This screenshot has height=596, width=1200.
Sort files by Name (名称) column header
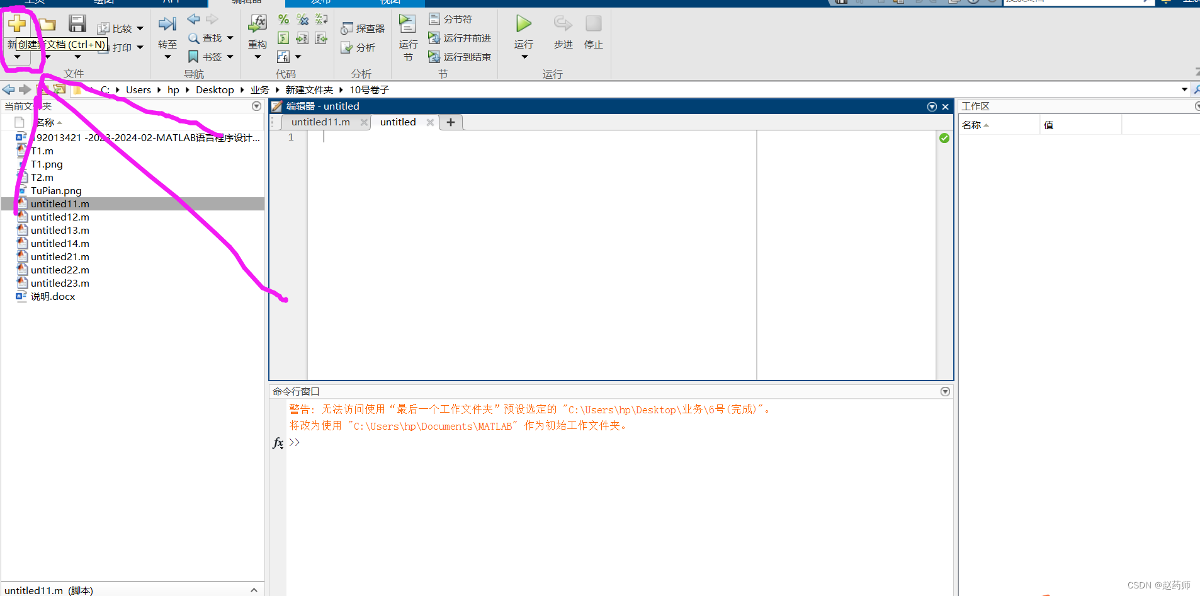coord(45,123)
